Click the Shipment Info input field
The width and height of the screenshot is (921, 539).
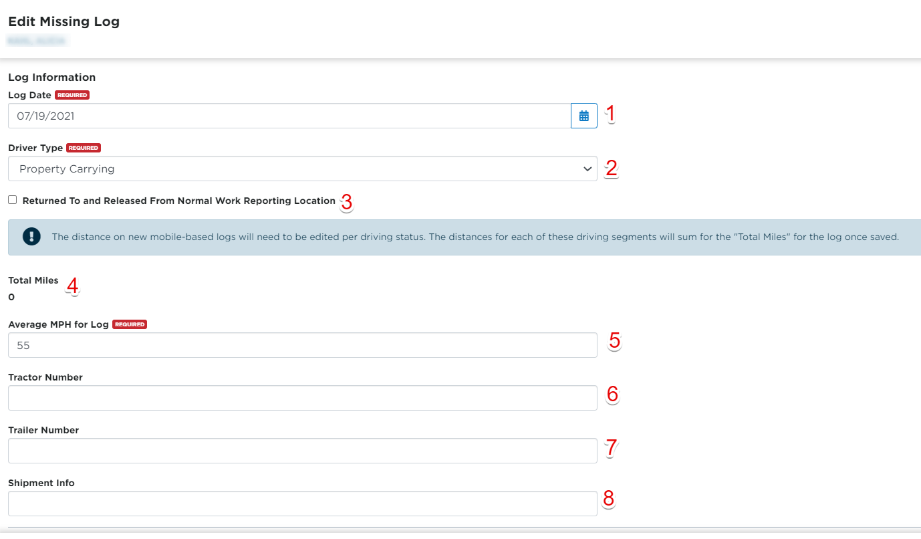303,504
